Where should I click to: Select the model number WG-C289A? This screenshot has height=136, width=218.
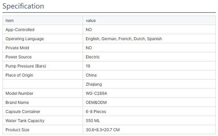[96, 93]
